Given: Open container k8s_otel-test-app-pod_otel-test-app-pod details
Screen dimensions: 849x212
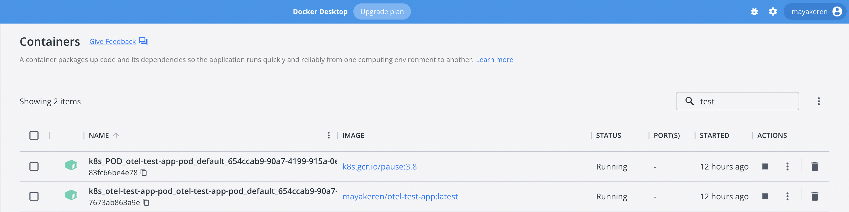Looking at the screenshot, I should tap(213, 191).
